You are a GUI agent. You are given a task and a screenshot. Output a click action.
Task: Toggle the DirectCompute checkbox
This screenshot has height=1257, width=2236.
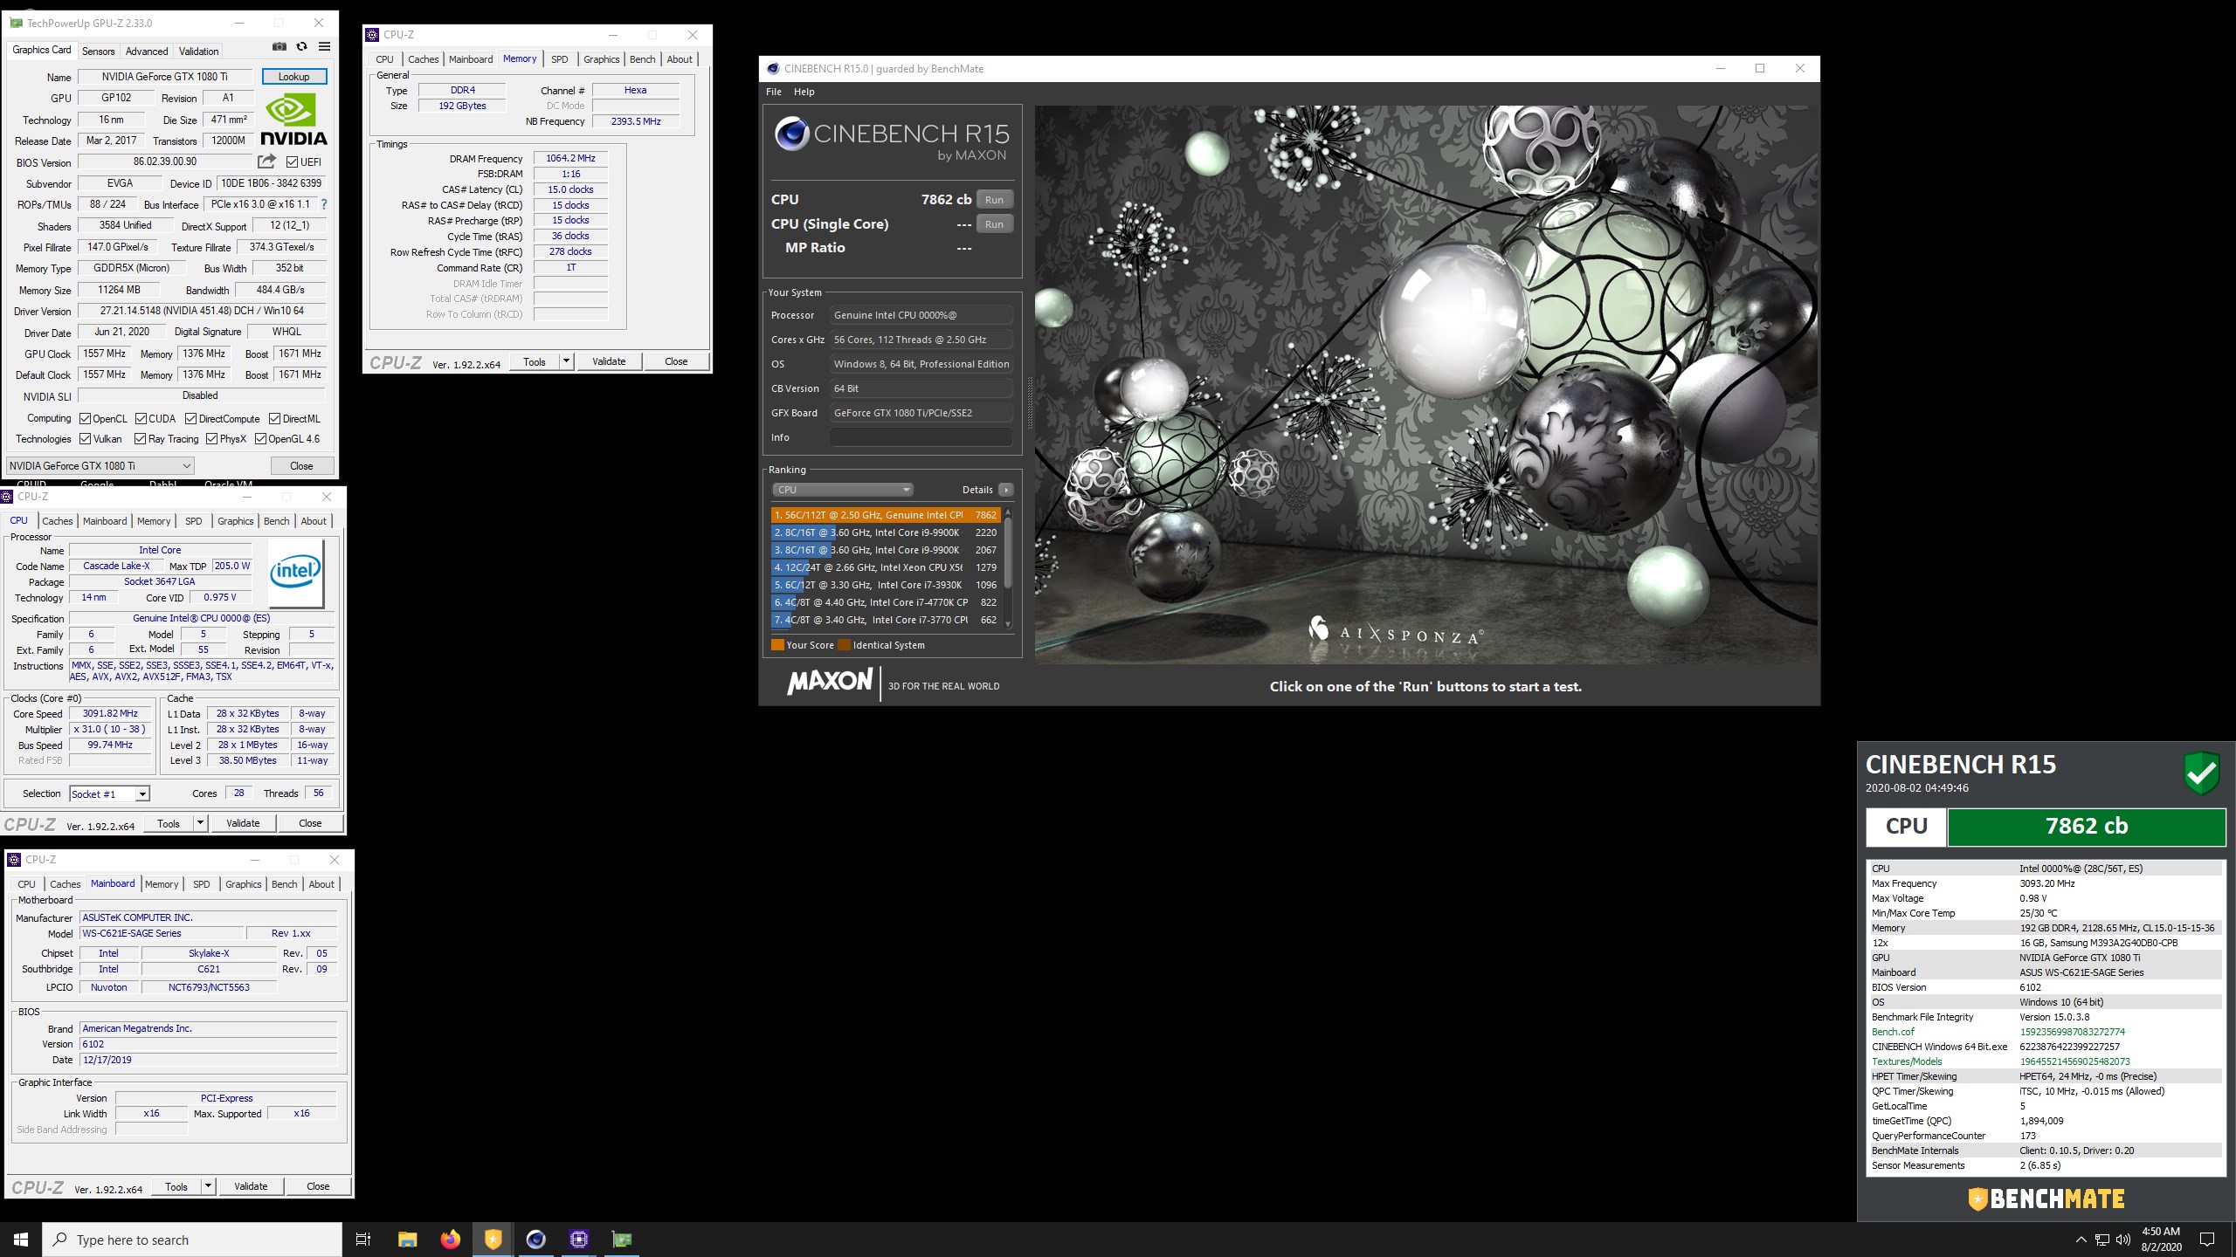[190, 419]
